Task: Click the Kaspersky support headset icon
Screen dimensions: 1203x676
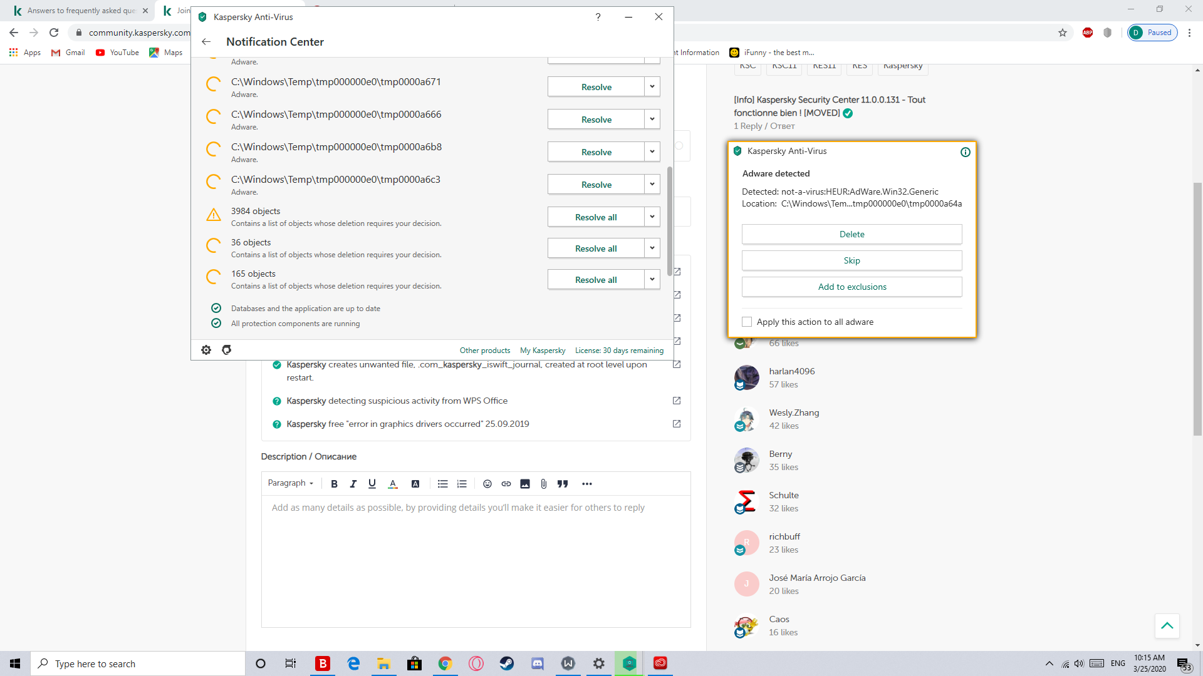Action: (227, 350)
